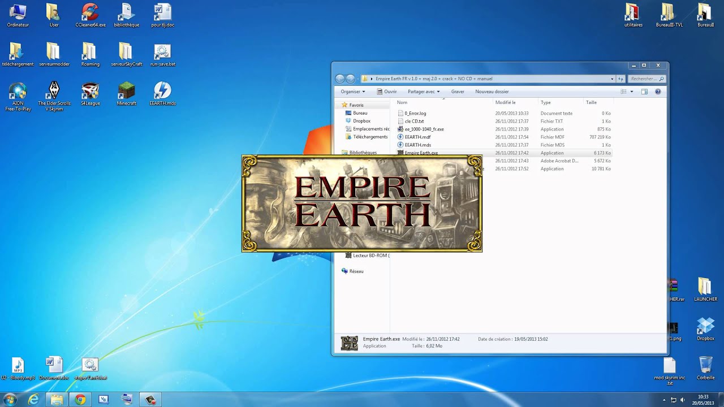
Task: Open S4League from the desktop
Action: click(x=90, y=90)
